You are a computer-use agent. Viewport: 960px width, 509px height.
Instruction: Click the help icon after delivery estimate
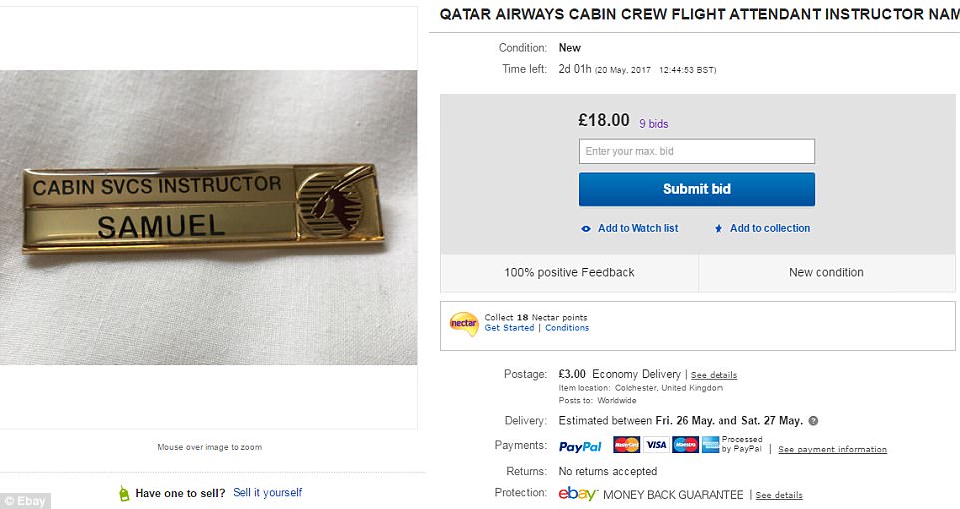click(813, 421)
